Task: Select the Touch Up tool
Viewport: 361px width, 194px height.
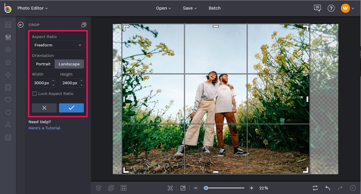Action: [8, 50]
